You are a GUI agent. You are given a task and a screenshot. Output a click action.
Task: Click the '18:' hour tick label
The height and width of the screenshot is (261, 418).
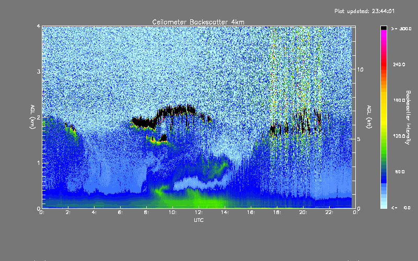pyautogui.click(x=277, y=212)
